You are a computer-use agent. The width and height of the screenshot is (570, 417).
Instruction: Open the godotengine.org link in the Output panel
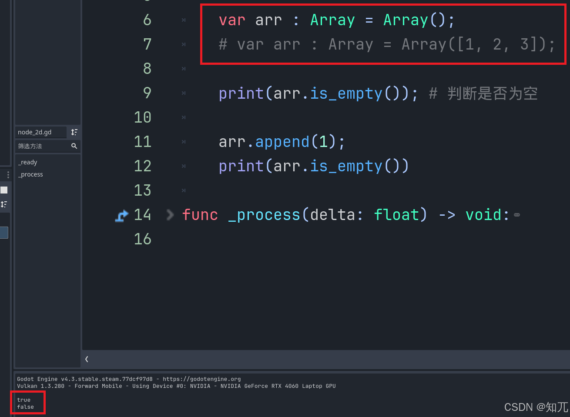point(202,379)
